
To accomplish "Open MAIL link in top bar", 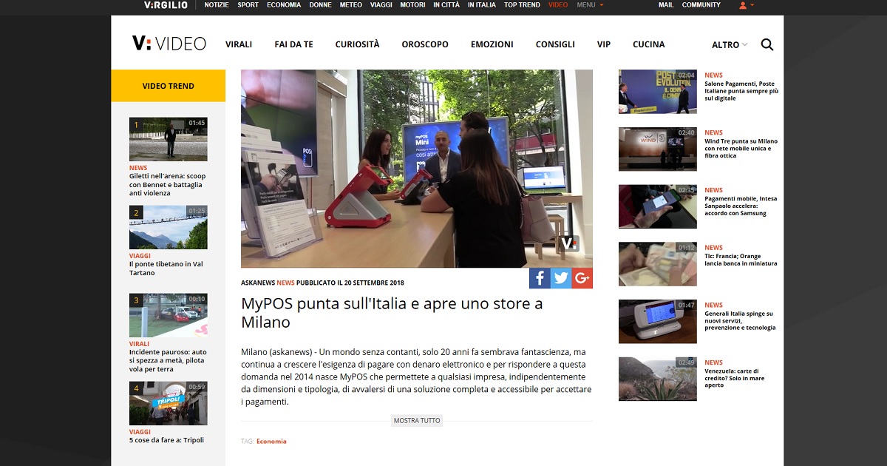I will (x=666, y=5).
